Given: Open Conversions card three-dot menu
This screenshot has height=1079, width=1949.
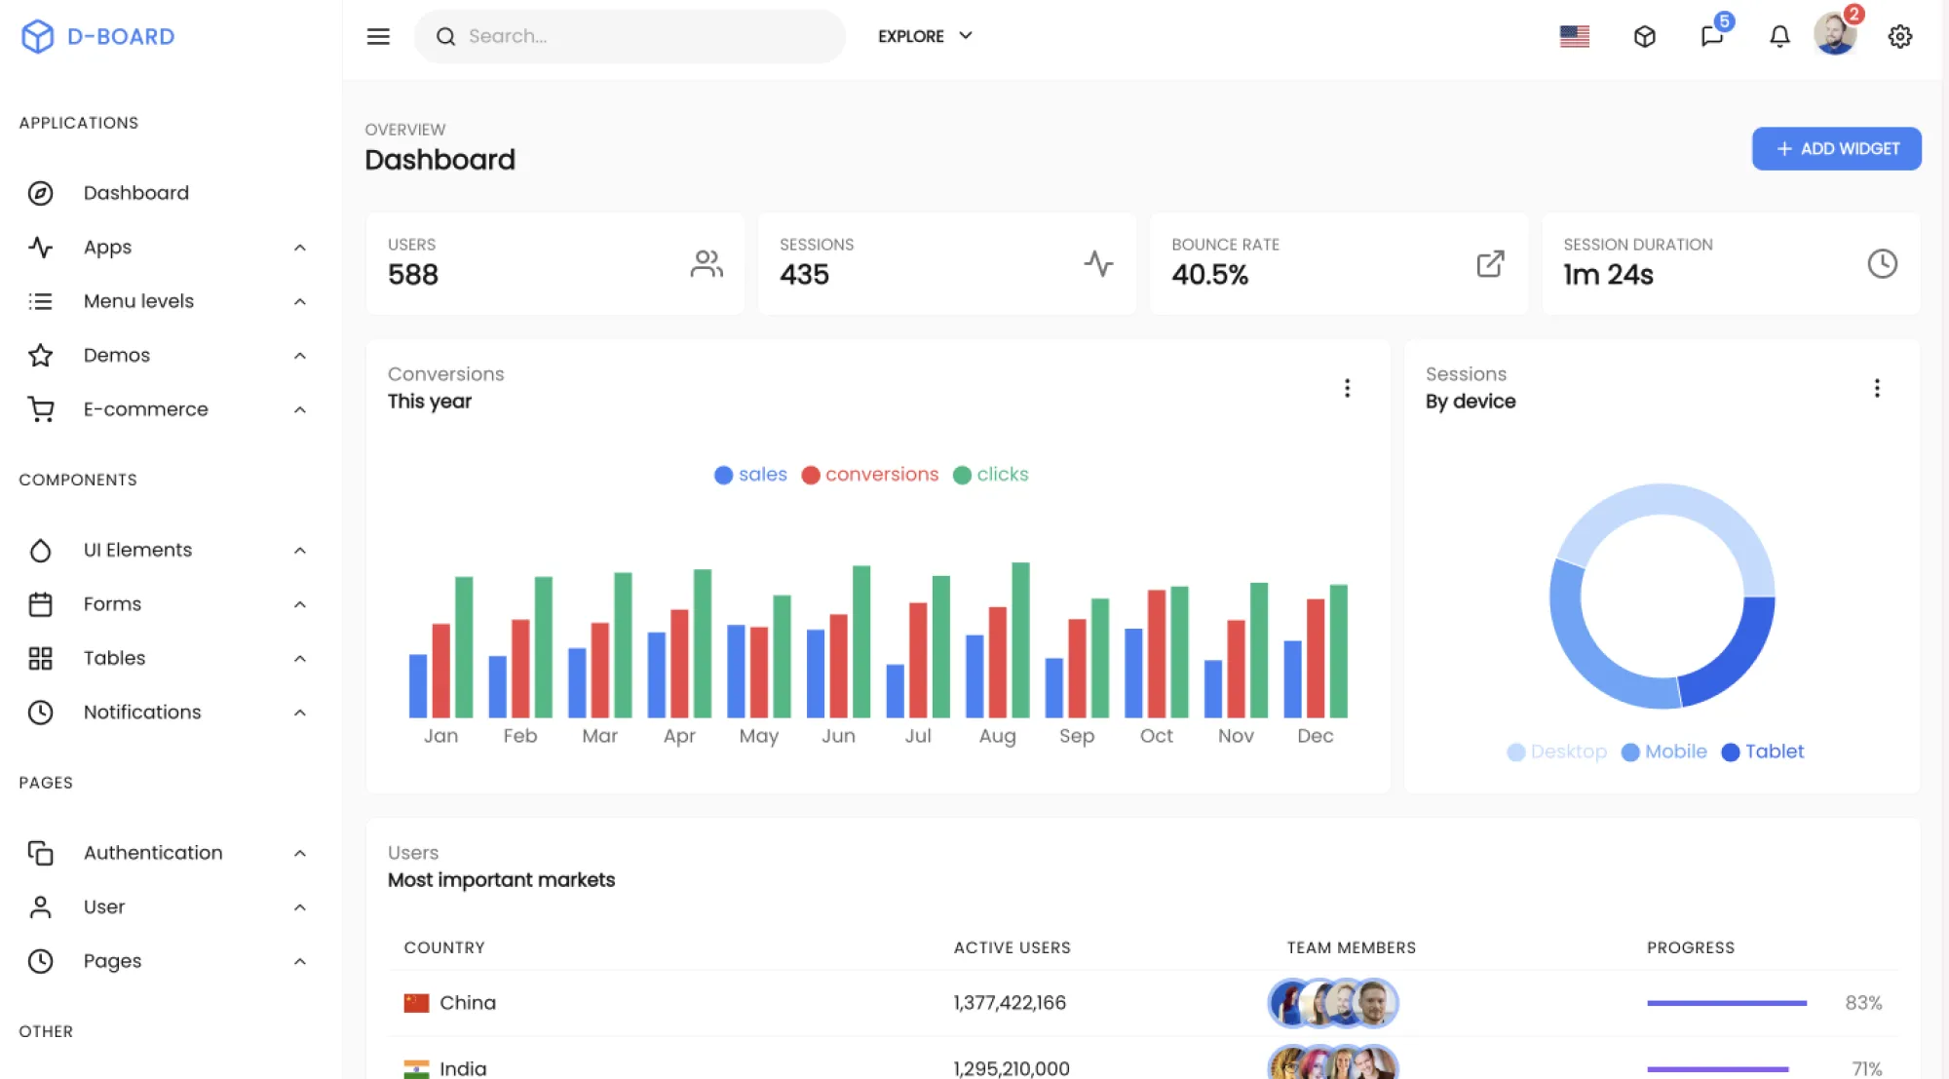Looking at the screenshot, I should pyautogui.click(x=1347, y=388).
